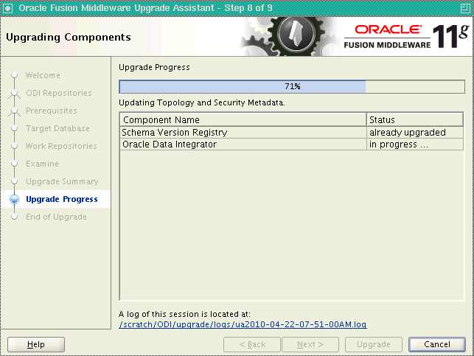Click the Target Database step bullet icon

[14, 128]
